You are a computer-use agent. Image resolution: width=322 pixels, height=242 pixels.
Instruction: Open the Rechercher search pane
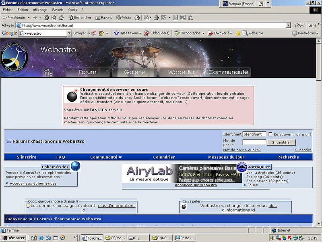coord(80,18)
